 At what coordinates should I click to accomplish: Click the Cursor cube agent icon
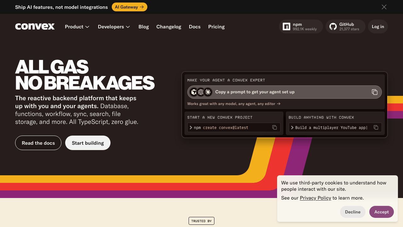(x=194, y=92)
